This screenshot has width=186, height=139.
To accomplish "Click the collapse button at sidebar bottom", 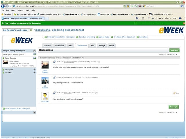I will click(x=34, y=112).
